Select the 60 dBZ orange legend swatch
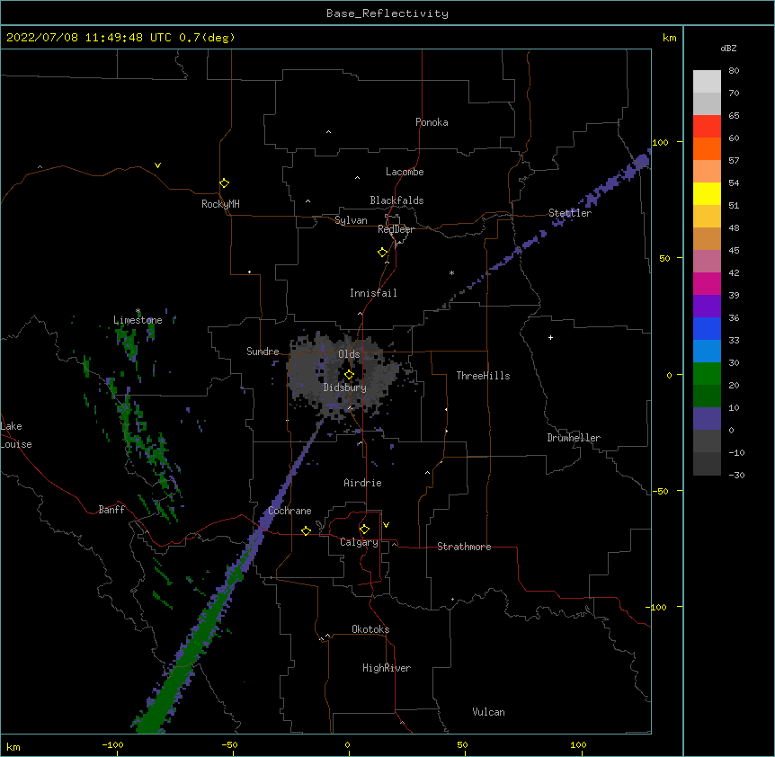The height and width of the screenshot is (757, 775). point(707,148)
